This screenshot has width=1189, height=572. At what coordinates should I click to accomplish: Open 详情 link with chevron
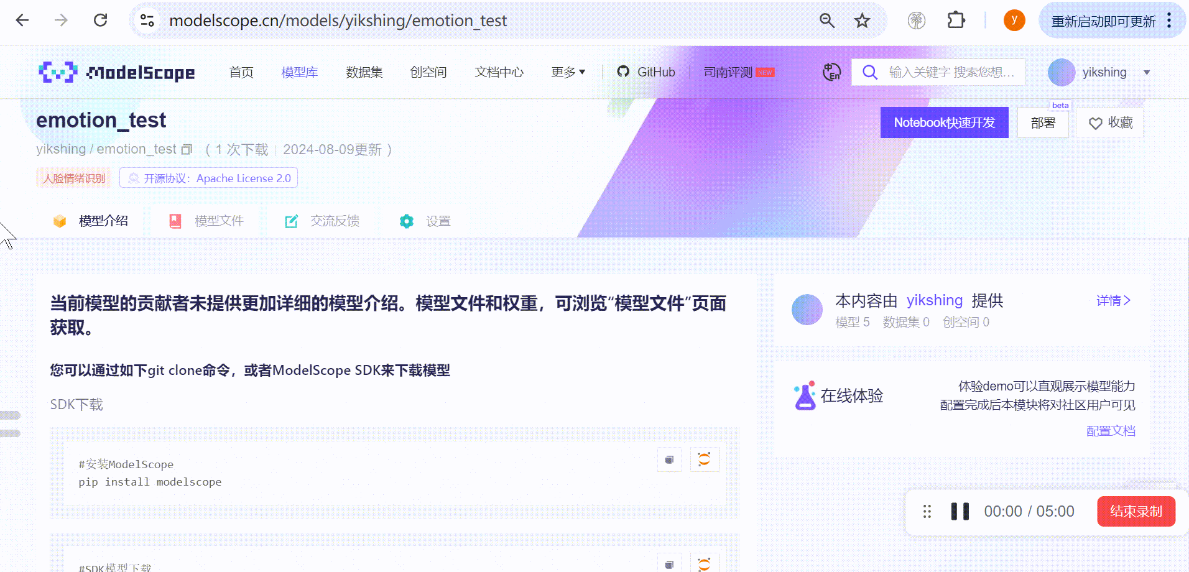(x=1113, y=300)
